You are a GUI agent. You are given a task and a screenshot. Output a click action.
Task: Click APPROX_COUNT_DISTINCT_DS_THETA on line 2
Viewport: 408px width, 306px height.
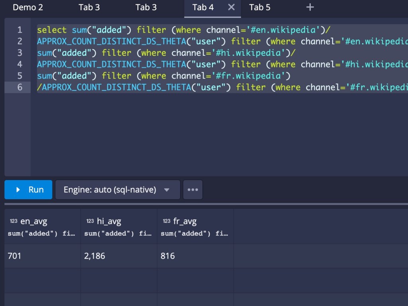pos(112,41)
